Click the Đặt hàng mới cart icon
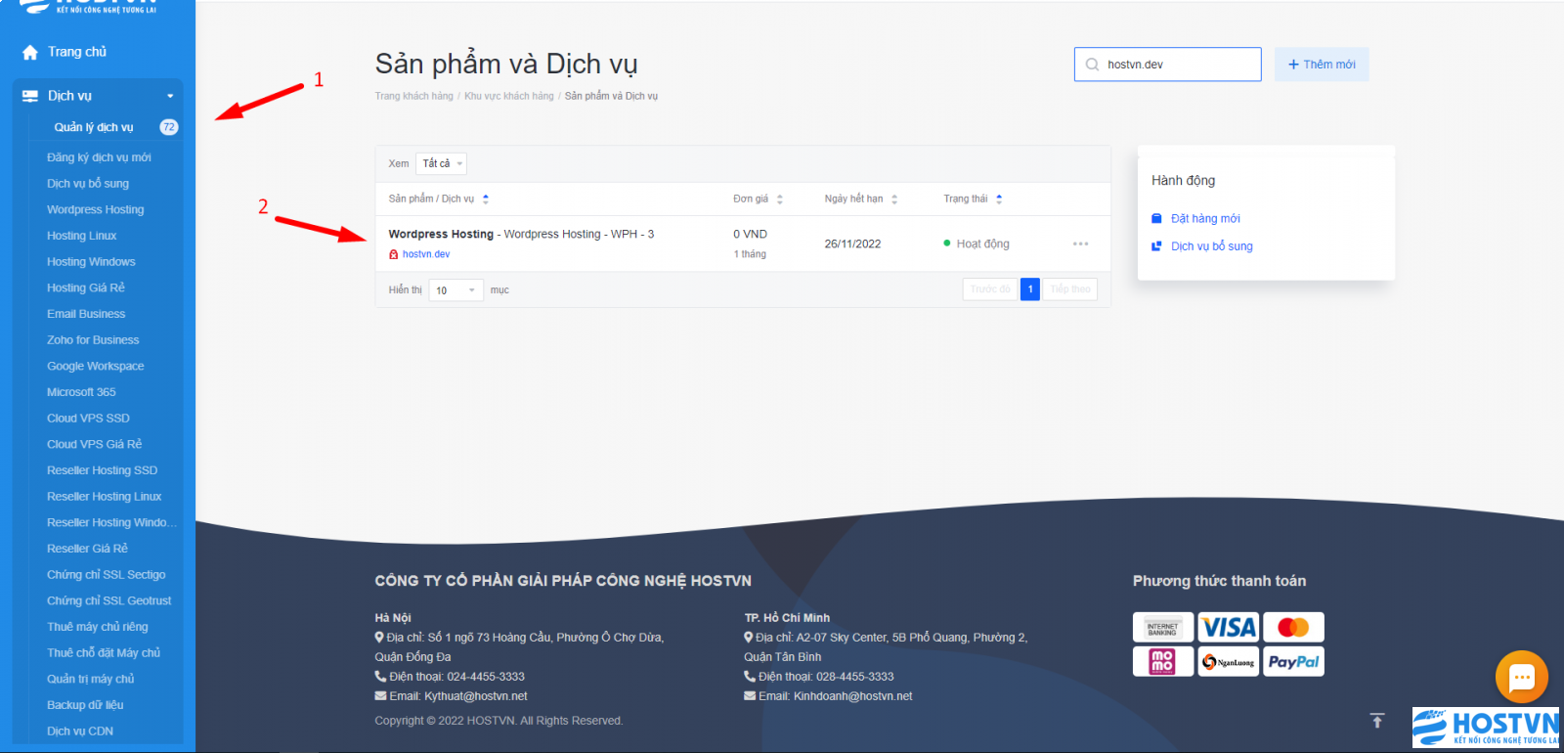Screen dimensions: 1564x753 (1156, 218)
